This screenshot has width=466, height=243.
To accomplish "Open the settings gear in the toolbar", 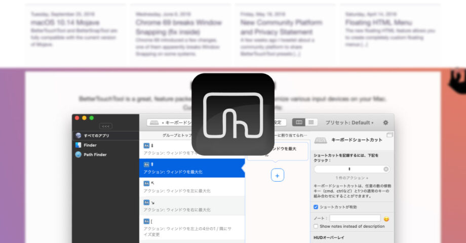I will click(385, 123).
